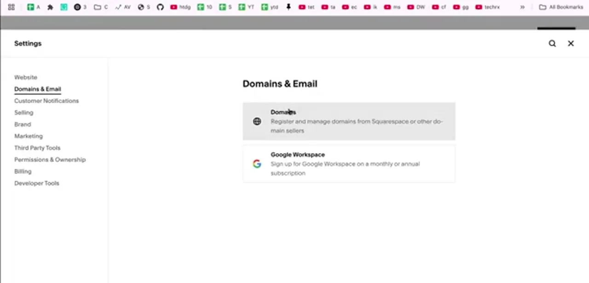Viewport: 589px width, 283px height.
Task: Open the YouTube bookmark labeled ta
Action: click(329, 7)
